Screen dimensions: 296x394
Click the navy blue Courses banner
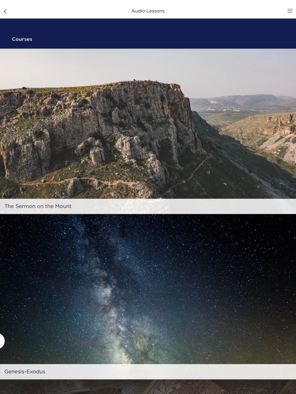click(148, 33)
